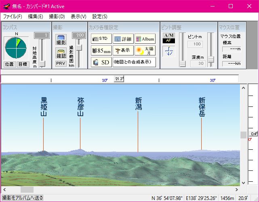
Task: Click the 確認 confirm icon button
Action: click(x=61, y=53)
